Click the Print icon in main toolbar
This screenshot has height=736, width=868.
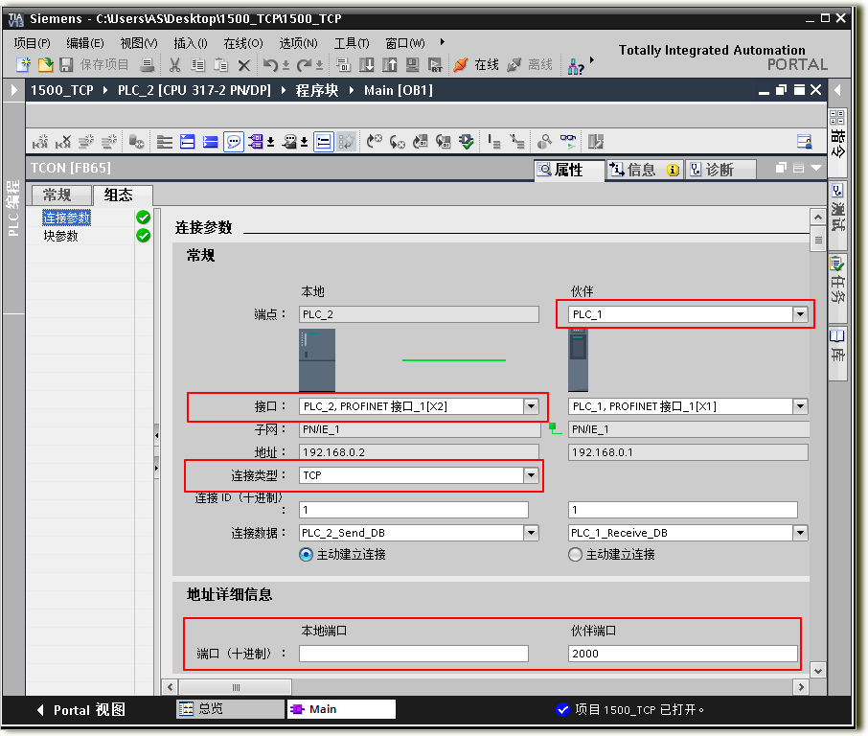click(x=148, y=65)
